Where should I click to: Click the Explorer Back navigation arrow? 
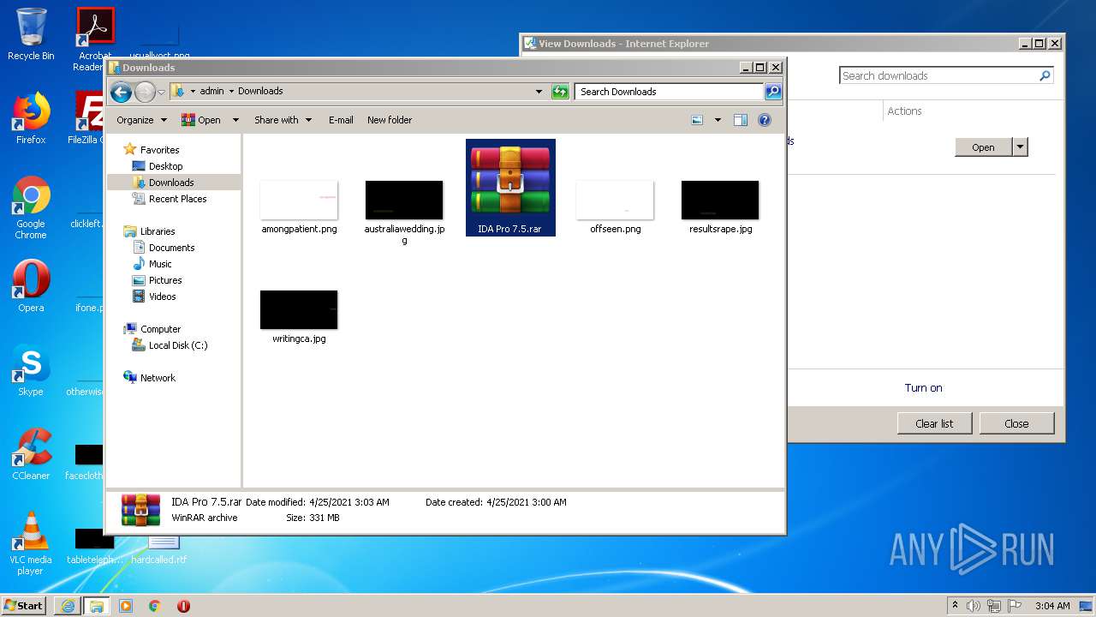[121, 92]
